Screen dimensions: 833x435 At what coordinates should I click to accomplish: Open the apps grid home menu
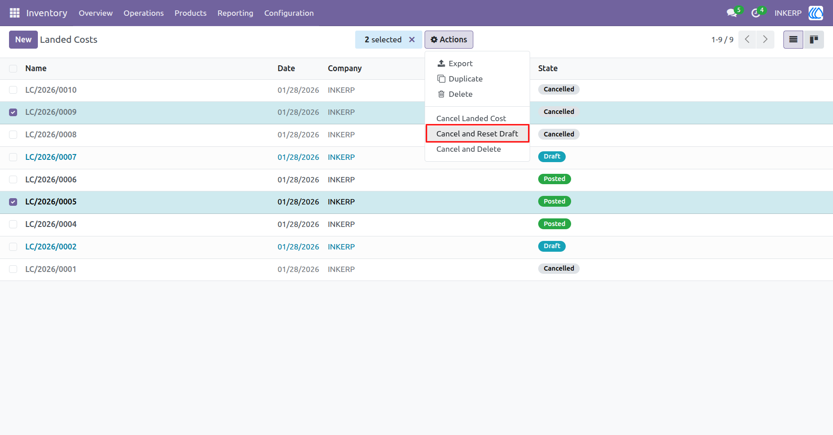click(x=14, y=13)
